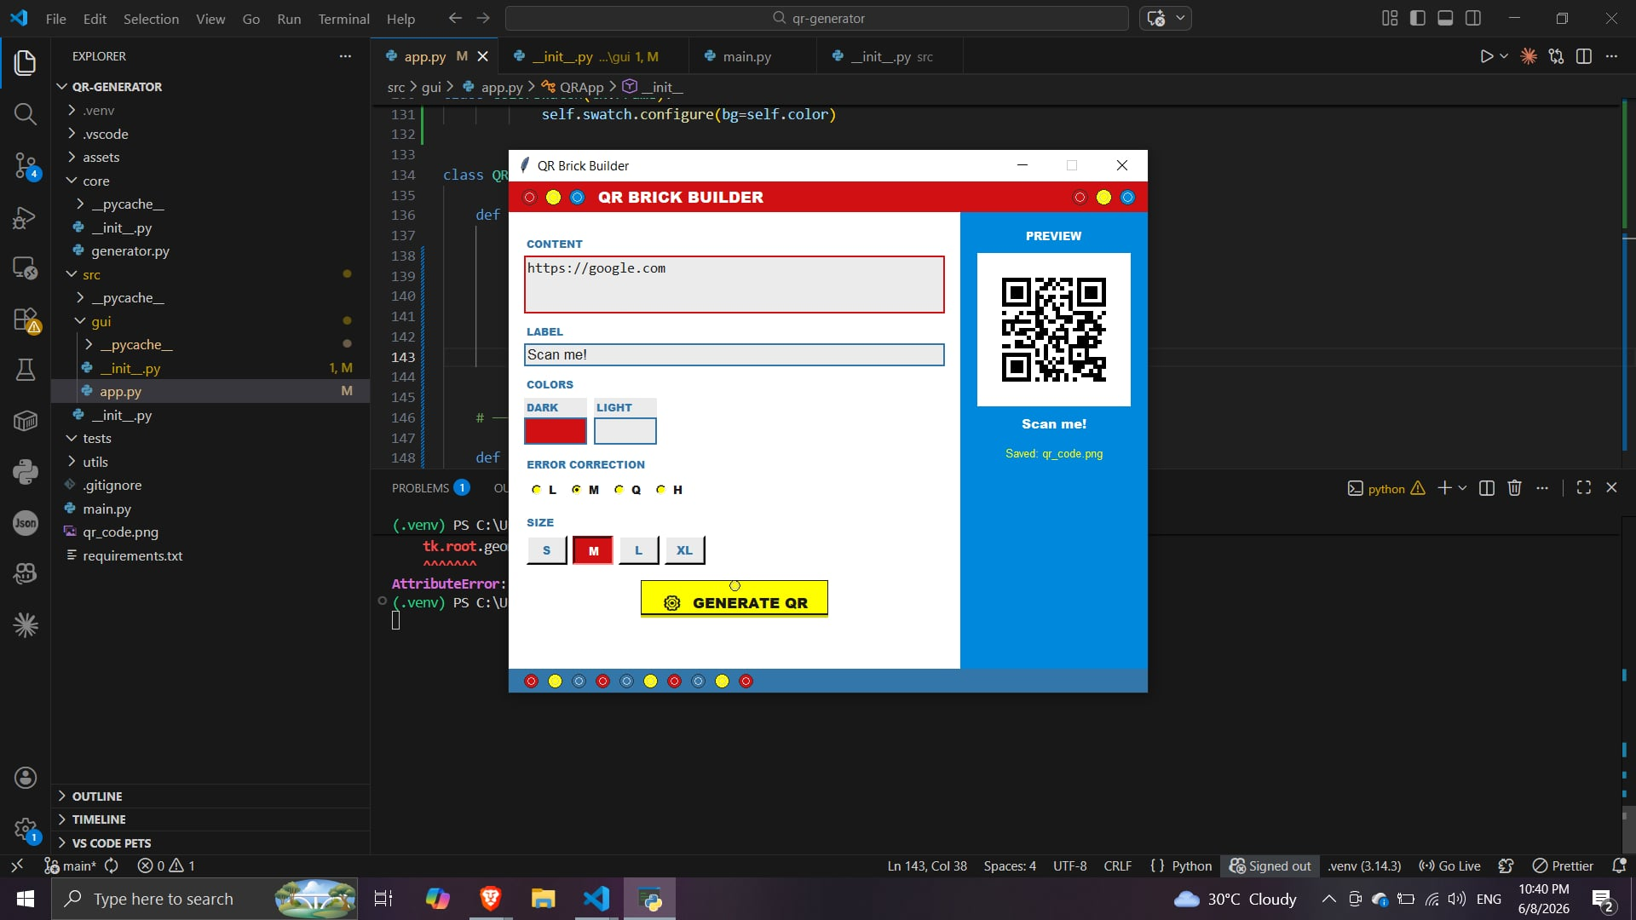
Task: Choose size XL in QR Brick Builder
Action: click(x=684, y=550)
